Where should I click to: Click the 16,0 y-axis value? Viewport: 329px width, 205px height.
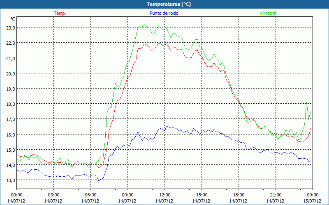coord(10,135)
